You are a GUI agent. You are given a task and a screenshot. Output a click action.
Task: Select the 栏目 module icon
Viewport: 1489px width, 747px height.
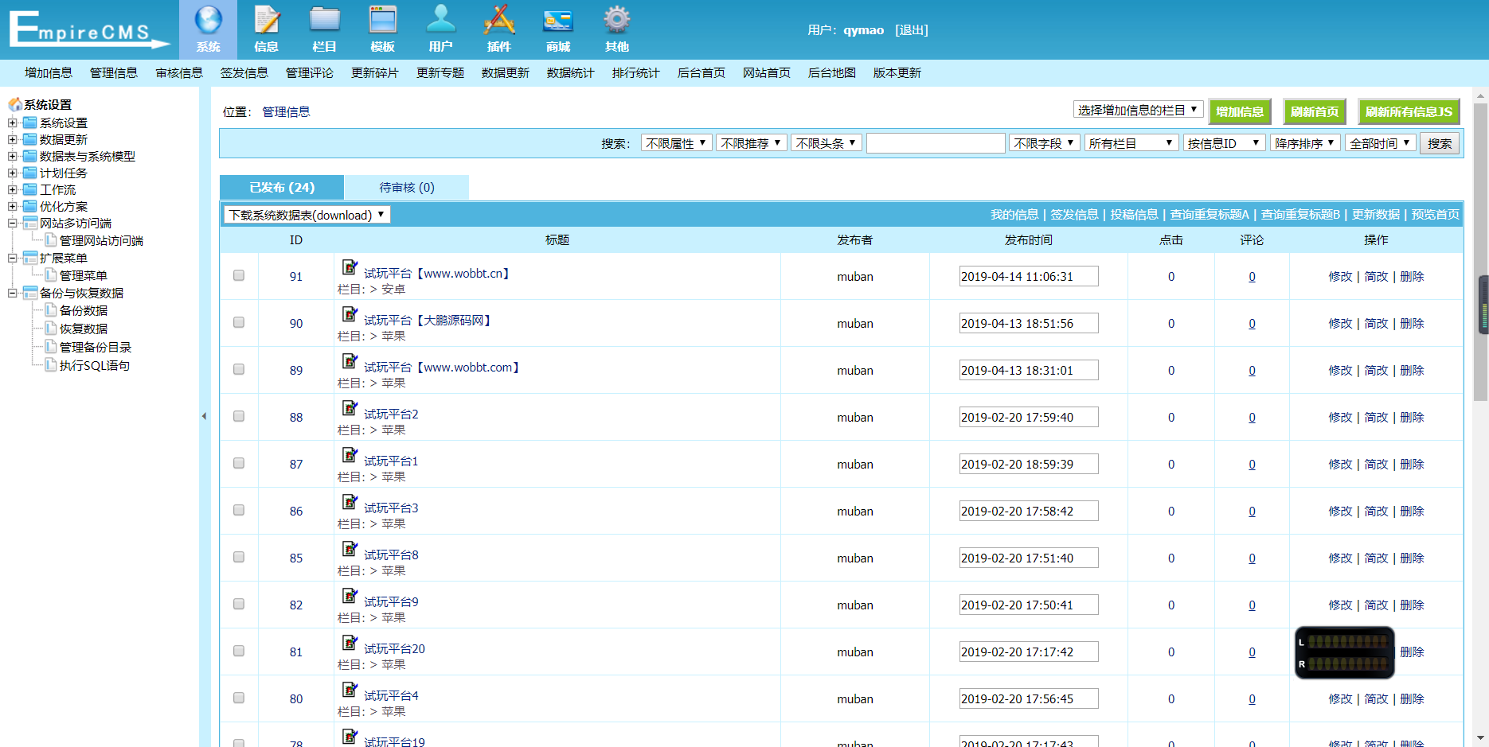(324, 28)
